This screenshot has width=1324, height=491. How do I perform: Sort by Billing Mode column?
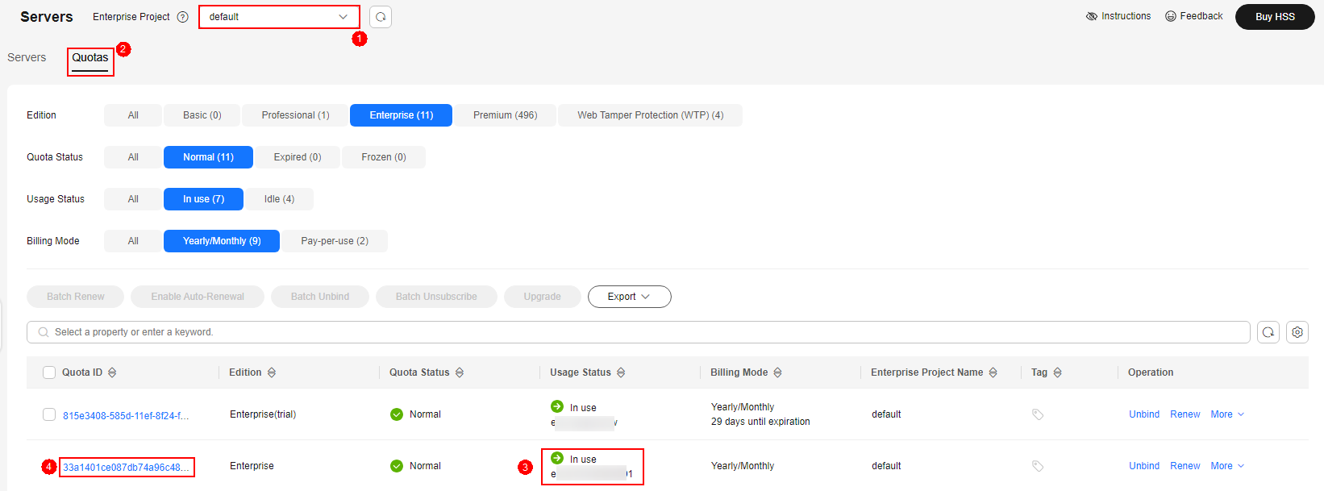(777, 372)
